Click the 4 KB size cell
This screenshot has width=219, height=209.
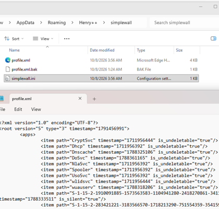point(193,60)
